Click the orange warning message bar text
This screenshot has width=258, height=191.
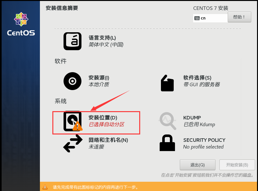pos(95,187)
